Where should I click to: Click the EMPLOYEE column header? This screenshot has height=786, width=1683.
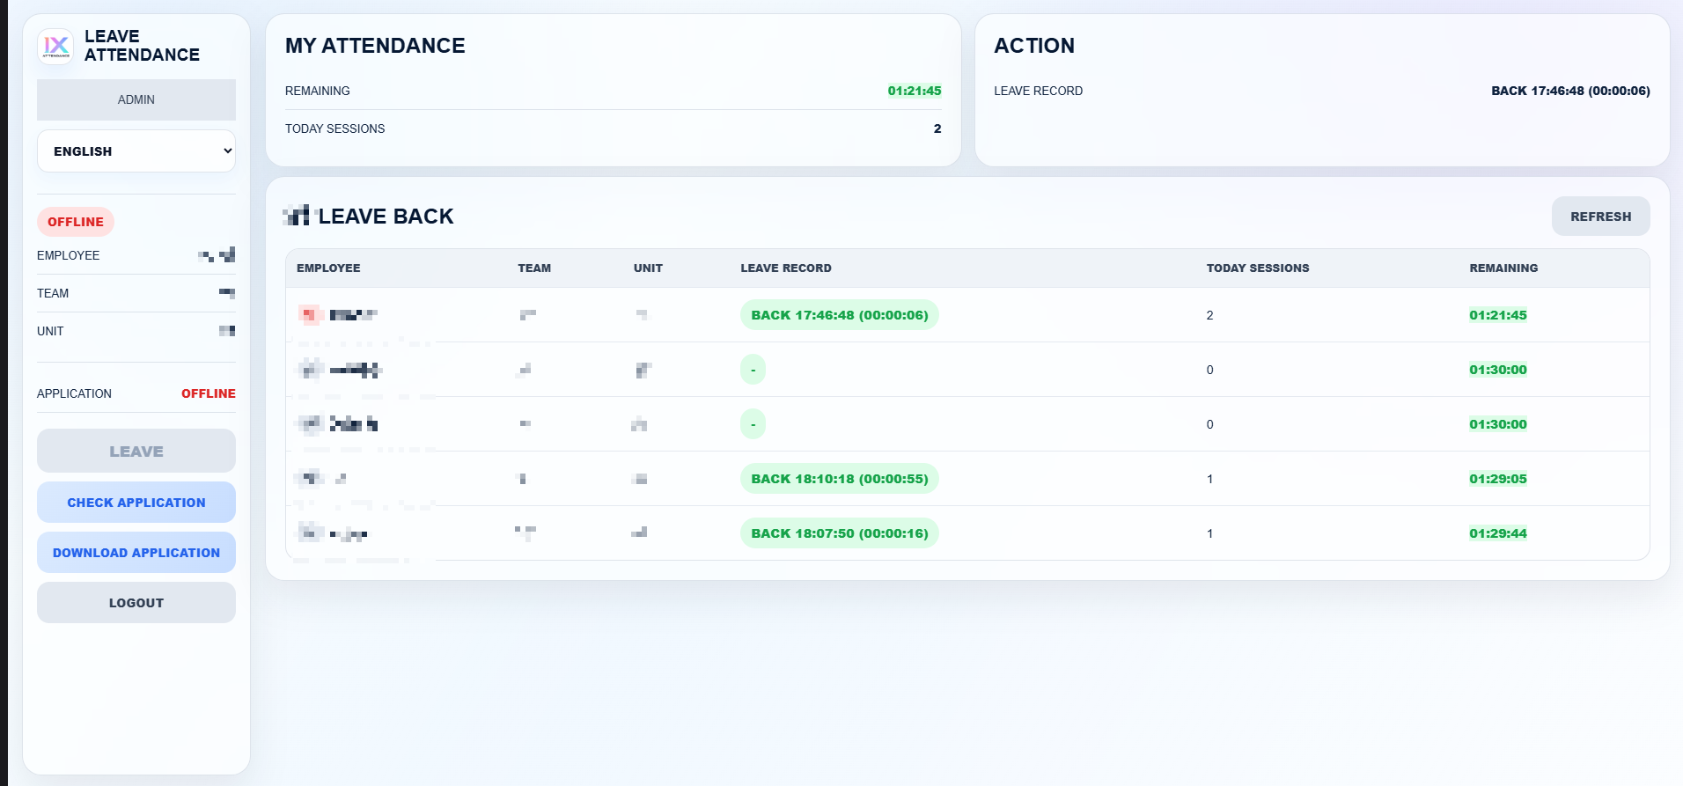click(x=328, y=268)
